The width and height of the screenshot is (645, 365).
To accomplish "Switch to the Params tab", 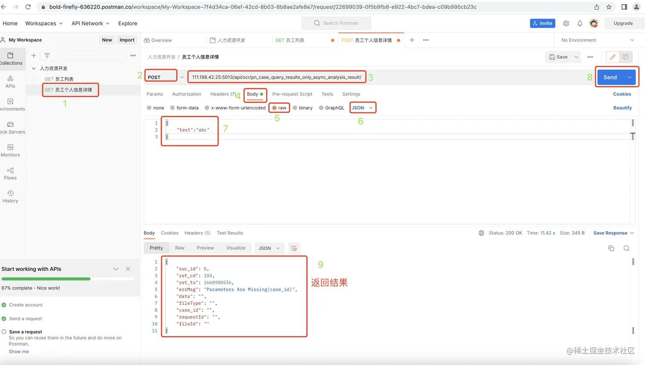I will [155, 94].
